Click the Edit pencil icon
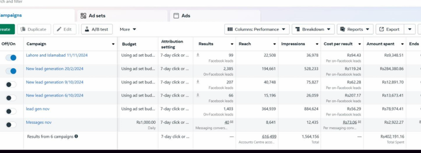The image size is (421, 153). tap(59, 29)
